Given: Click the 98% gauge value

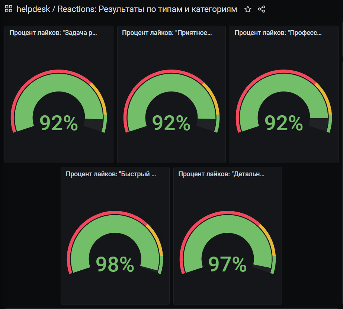Looking at the screenshot, I should coord(115,264).
